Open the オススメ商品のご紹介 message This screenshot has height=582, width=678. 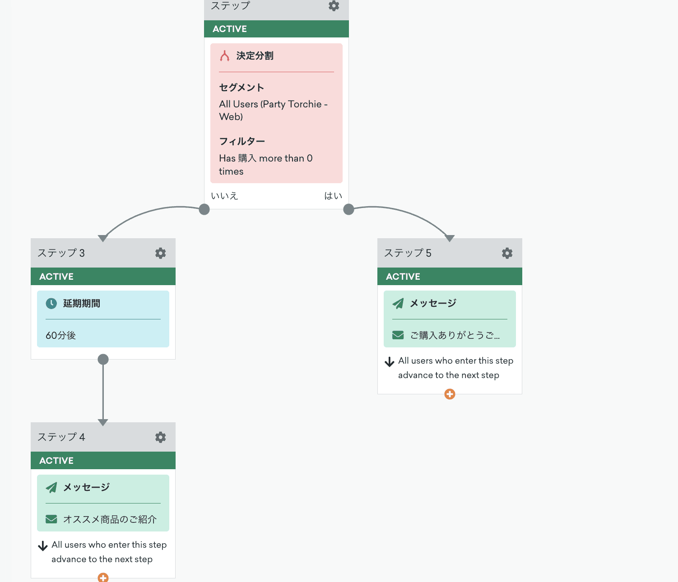(110, 519)
